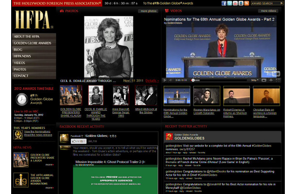Click Robert Downey Jr. returns as Sherlock link
This screenshot has width=296, height=194.
tap(235, 113)
